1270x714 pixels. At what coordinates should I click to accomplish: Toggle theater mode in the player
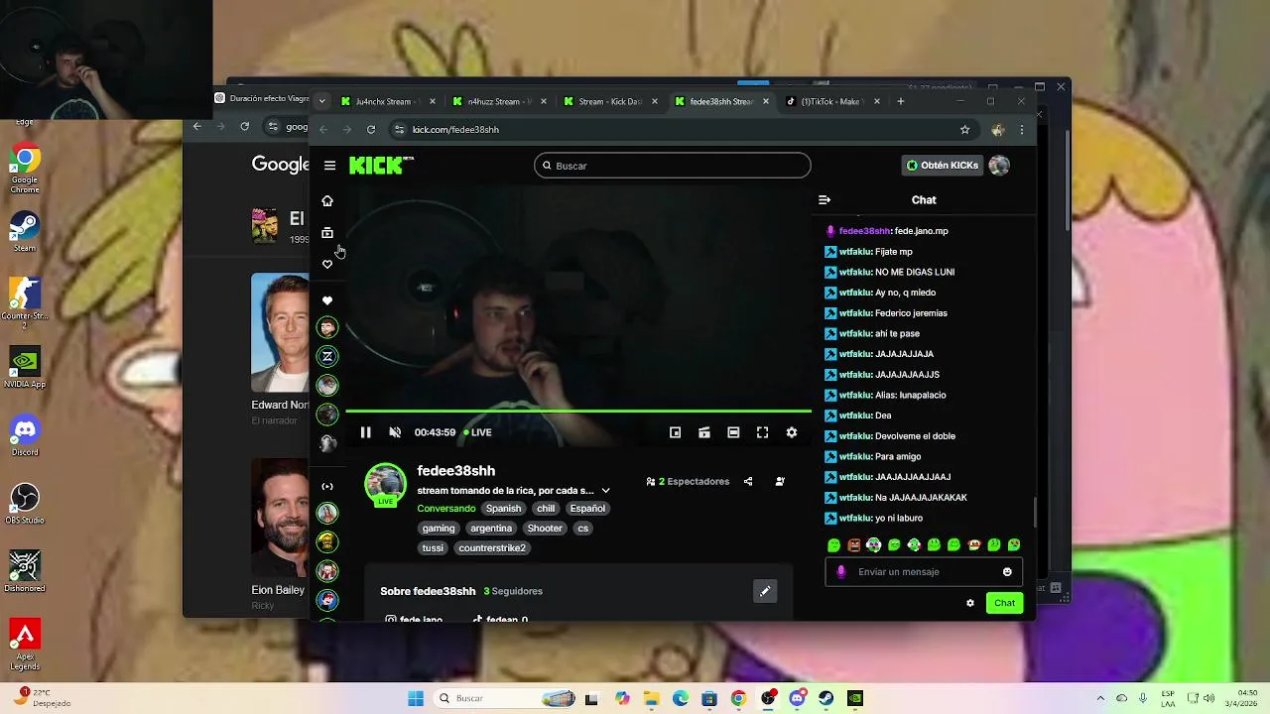pyautogui.click(x=733, y=432)
